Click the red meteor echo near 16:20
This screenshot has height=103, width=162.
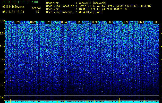(x=10, y=80)
